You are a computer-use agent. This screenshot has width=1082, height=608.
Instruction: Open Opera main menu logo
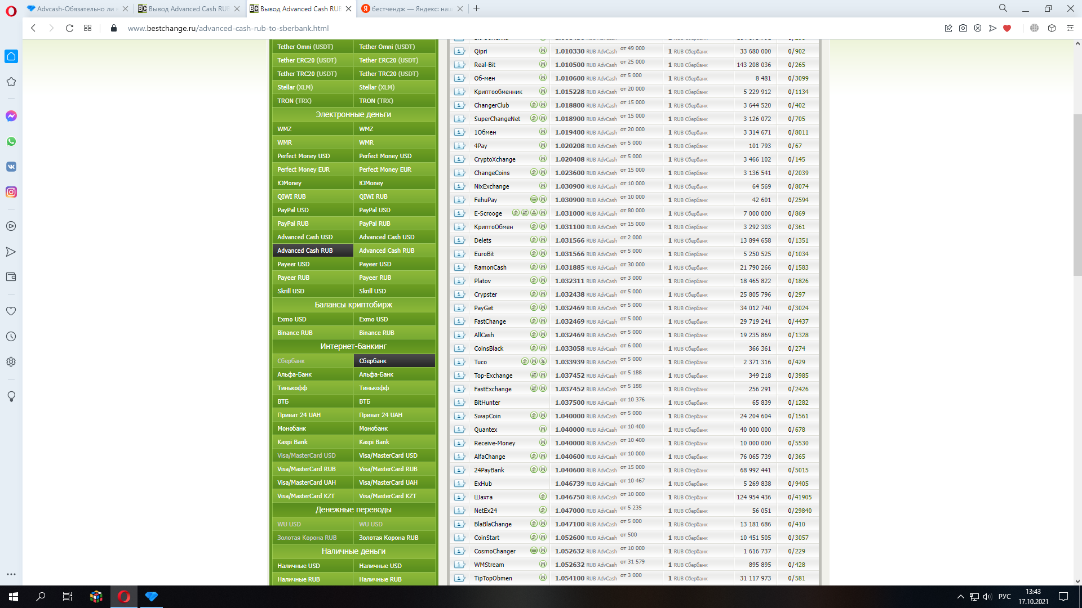tap(11, 11)
